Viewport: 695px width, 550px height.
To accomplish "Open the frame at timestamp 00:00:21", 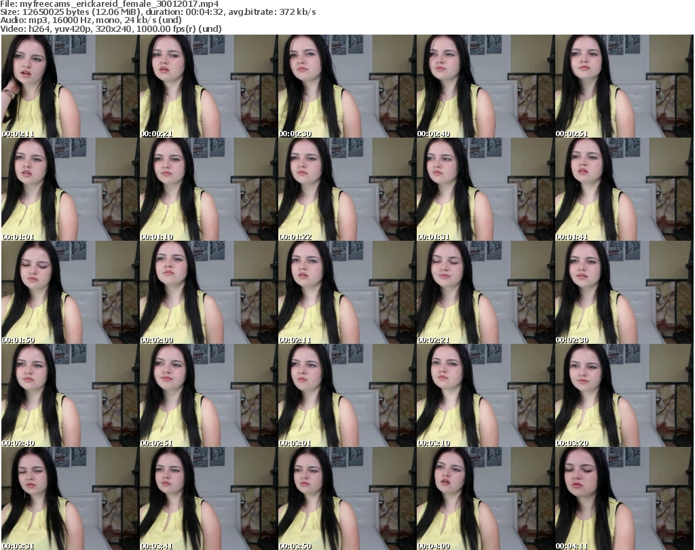I will click(x=209, y=86).
